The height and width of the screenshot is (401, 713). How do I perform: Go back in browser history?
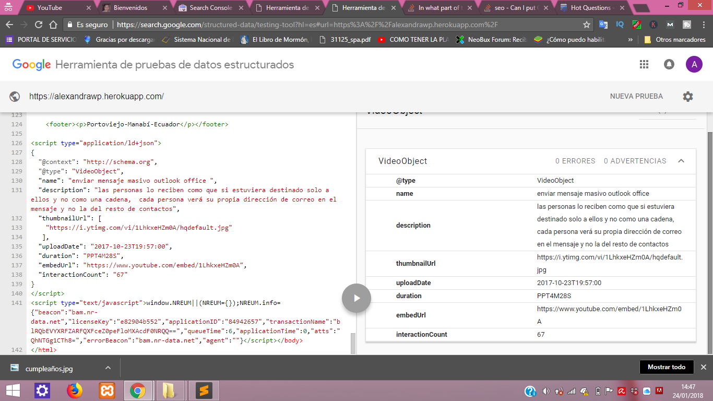click(x=9, y=25)
